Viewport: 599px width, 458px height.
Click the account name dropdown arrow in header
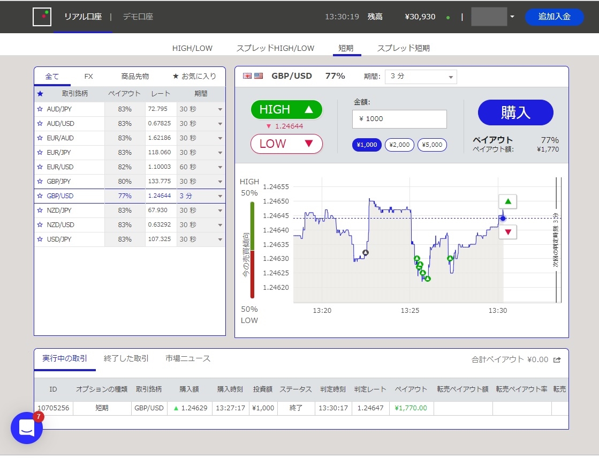(512, 17)
